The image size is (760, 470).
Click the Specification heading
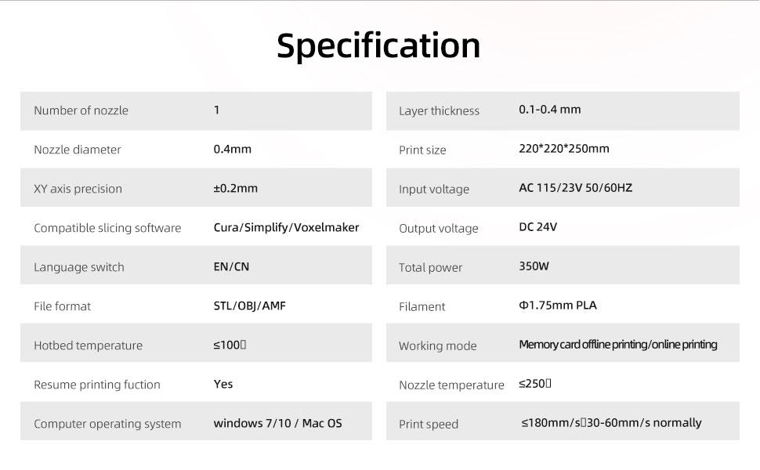coord(378,45)
